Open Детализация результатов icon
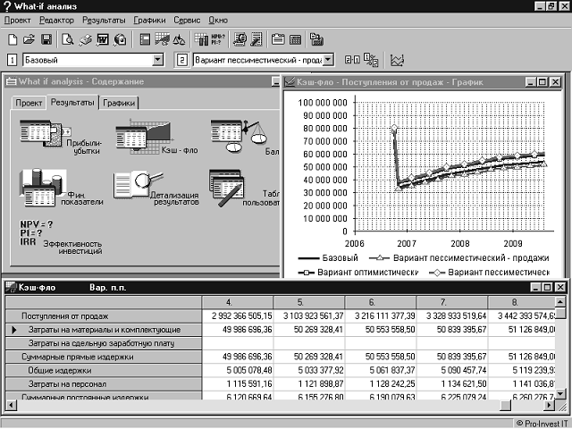Image resolution: width=572 pixels, height=429 pixels. (x=156, y=189)
